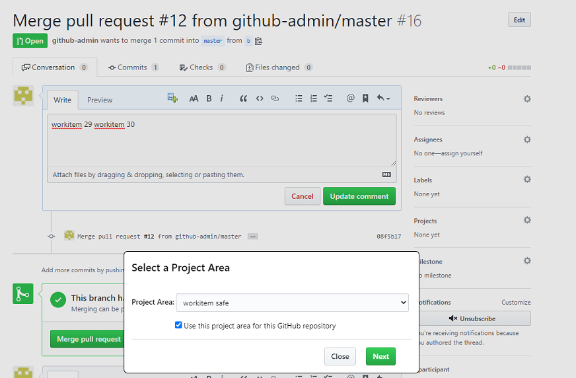The width and height of the screenshot is (576, 378).
Task: Click Cancel on the comment editor
Action: [x=303, y=196]
